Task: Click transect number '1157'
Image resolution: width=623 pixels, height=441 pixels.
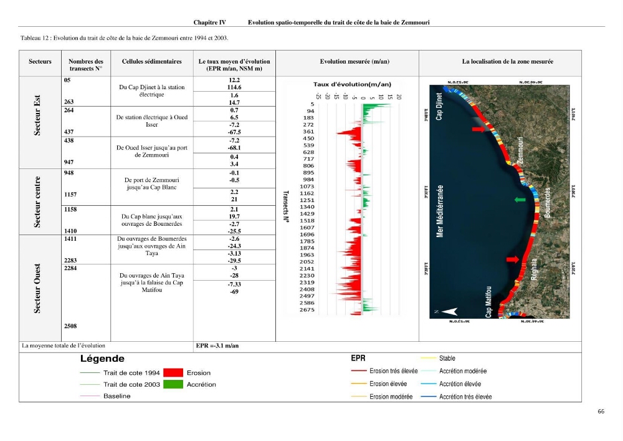Action: pos(70,195)
